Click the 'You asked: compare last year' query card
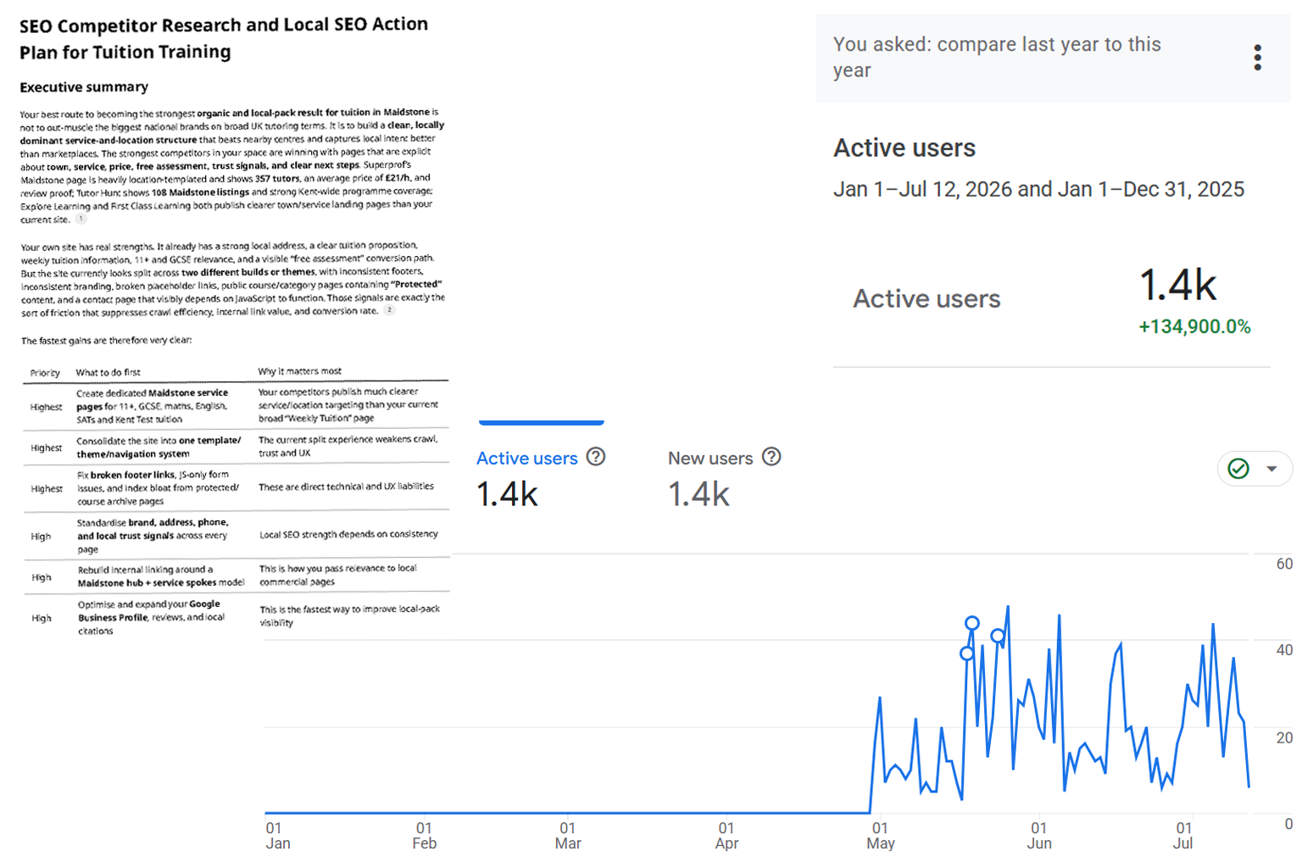 1054,58
